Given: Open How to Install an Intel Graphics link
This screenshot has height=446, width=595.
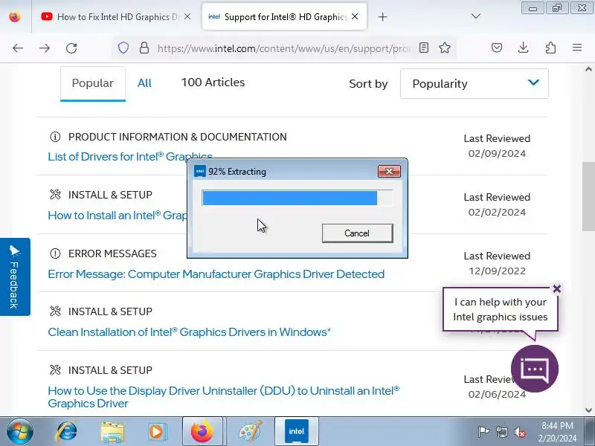Looking at the screenshot, I should pos(118,215).
